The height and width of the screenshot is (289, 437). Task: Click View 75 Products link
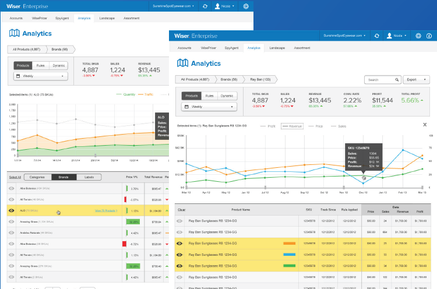pos(106,211)
